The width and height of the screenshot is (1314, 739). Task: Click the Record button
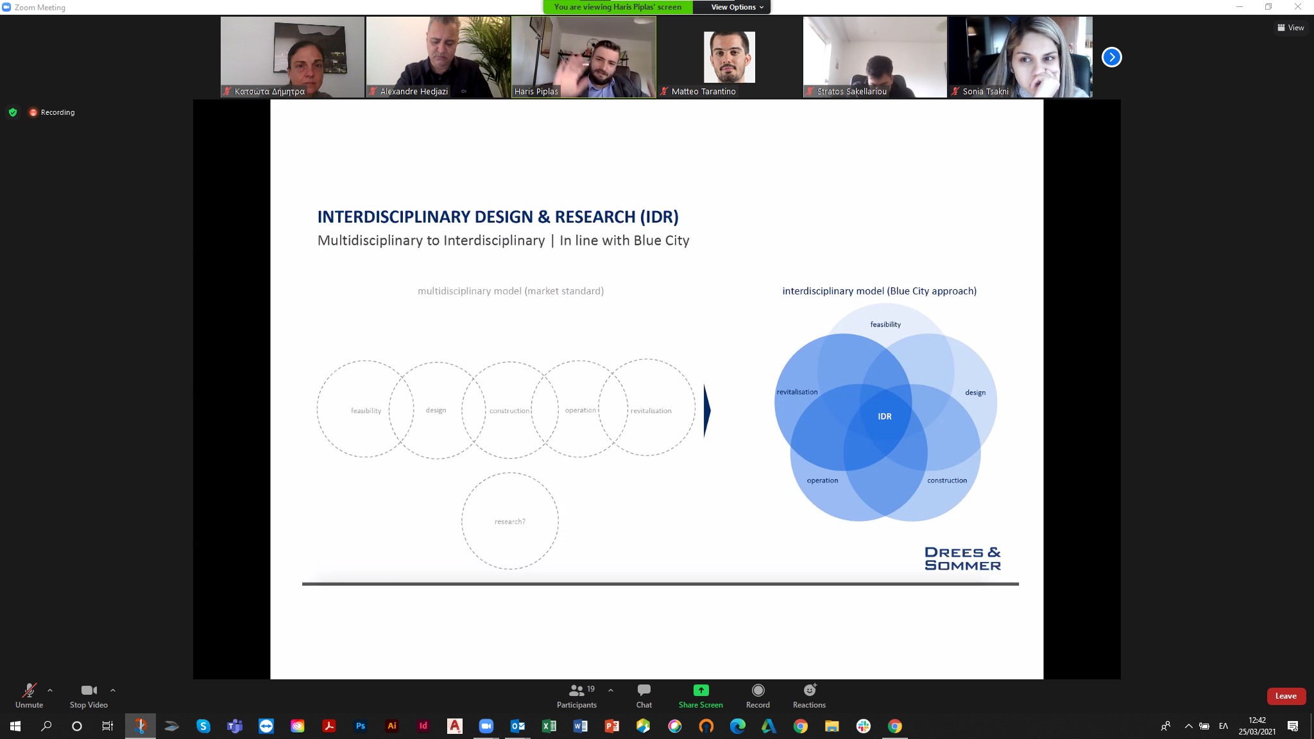tap(758, 696)
